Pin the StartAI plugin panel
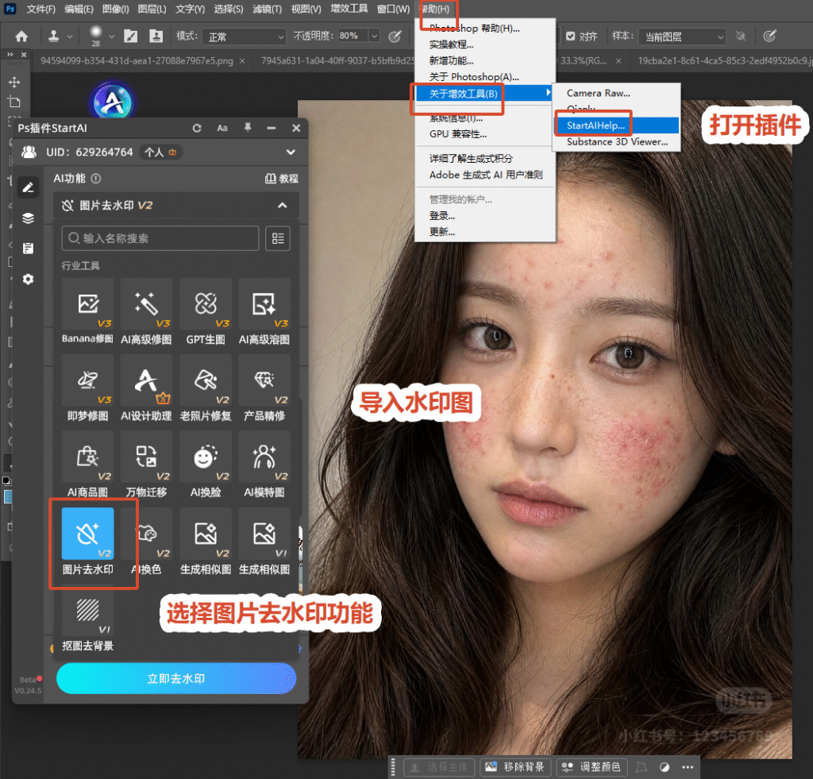The image size is (813, 779). coord(248,128)
